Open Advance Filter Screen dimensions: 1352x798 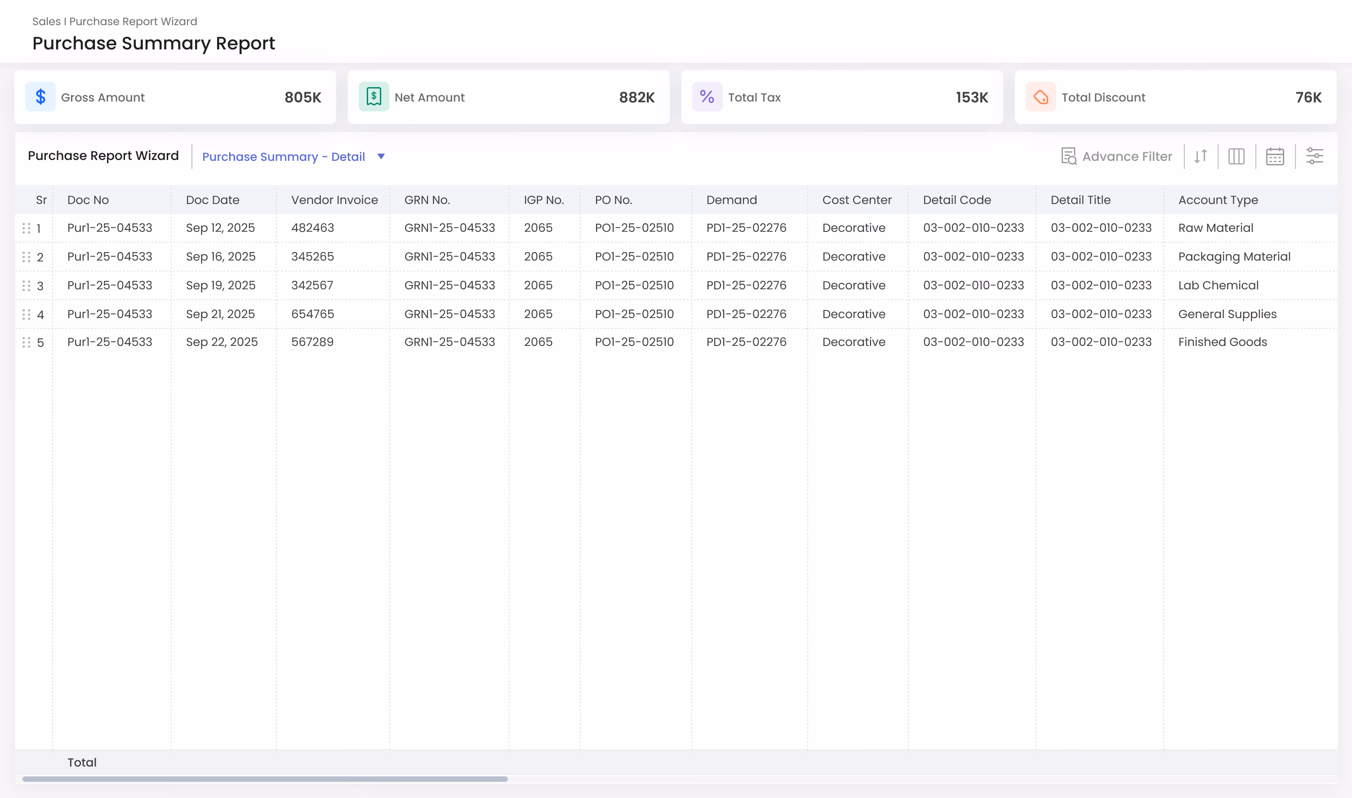coord(1116,156)
